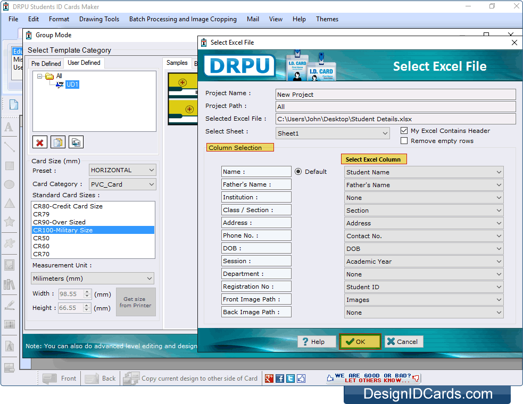Image resolution: width=523 pixels, height=404 pixels.
Task: Open the Drawing Tools menu
Action: tap(99, 19)
